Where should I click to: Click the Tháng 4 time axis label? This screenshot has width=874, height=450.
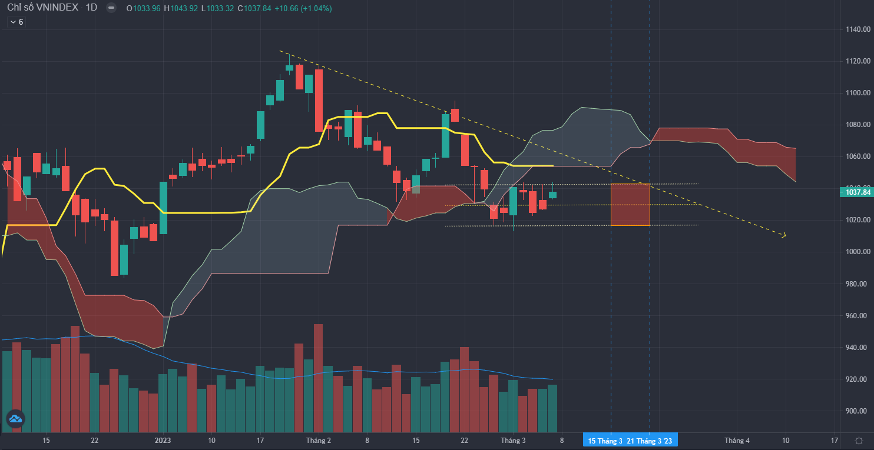pos(737,441)
